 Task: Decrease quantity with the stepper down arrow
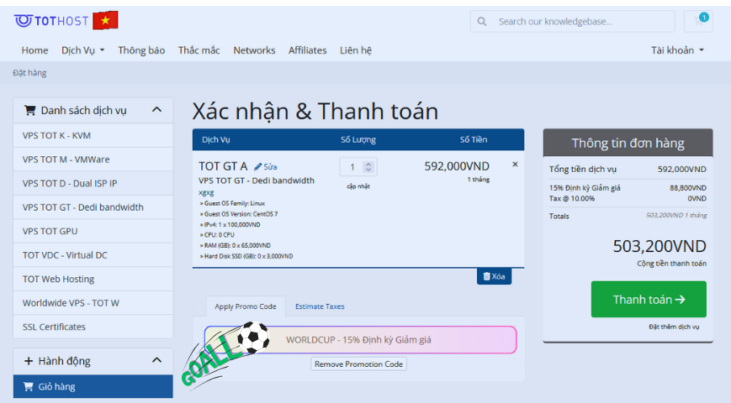[368, 170]
